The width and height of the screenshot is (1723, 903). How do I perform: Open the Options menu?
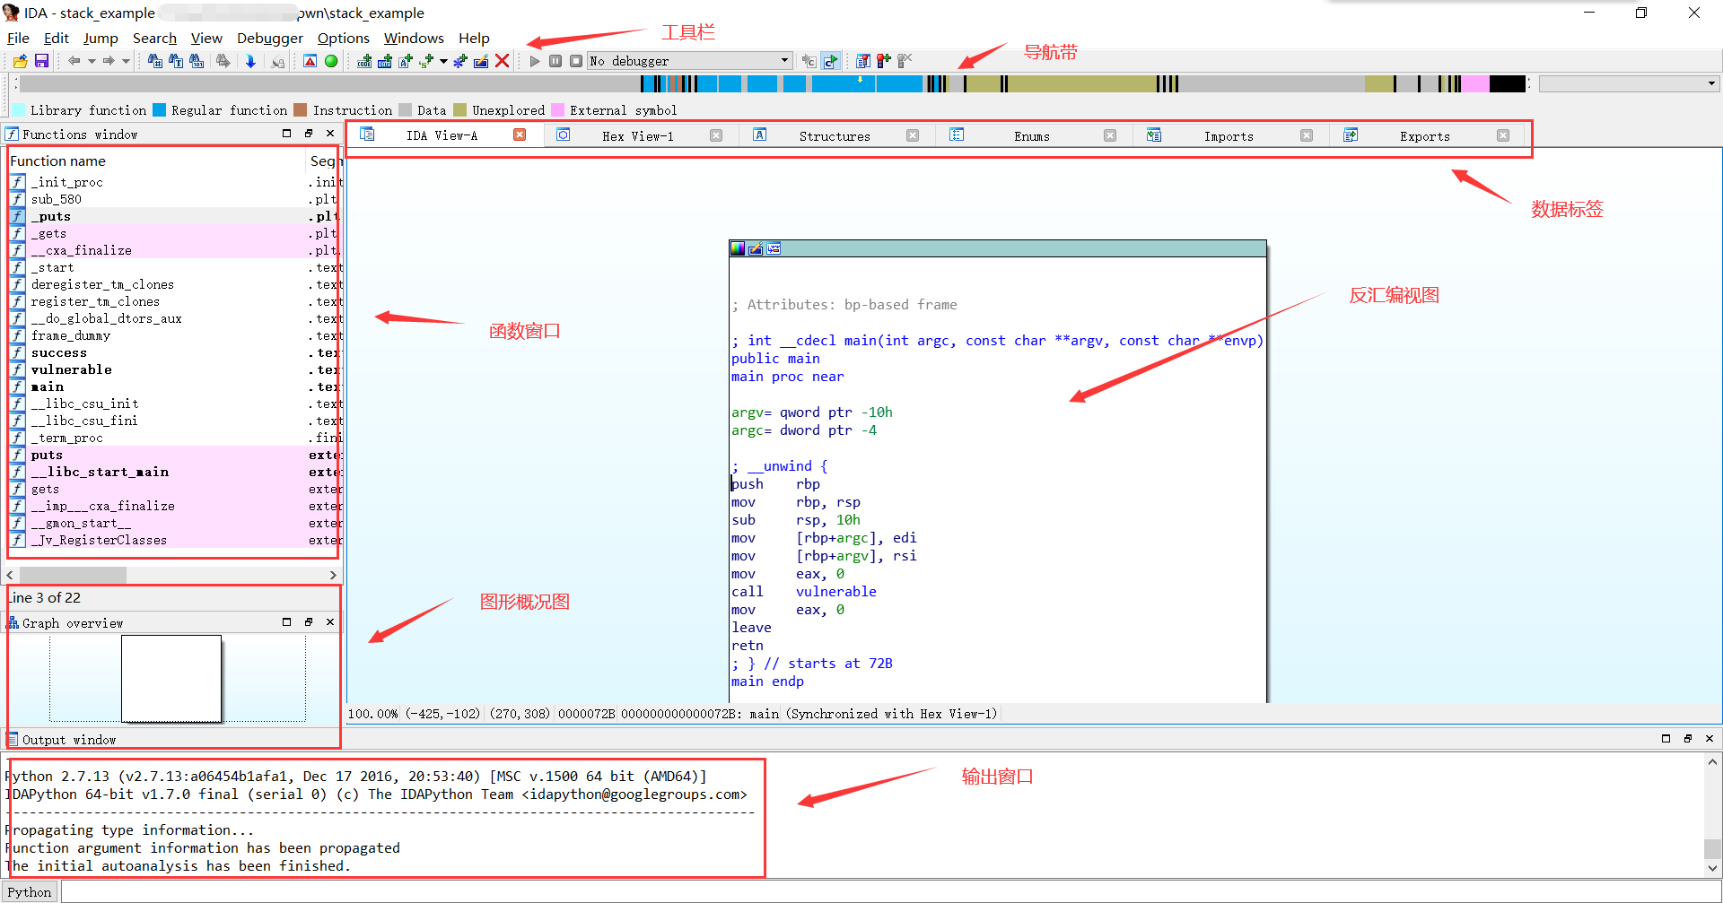[x=344, y=38]
